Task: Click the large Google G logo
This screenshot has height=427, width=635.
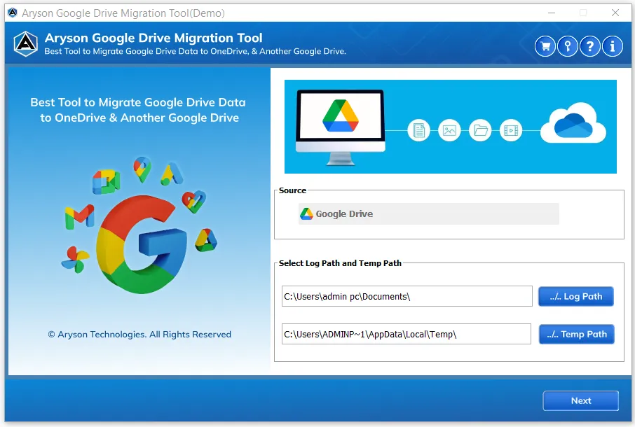Action: click(142, 244)
